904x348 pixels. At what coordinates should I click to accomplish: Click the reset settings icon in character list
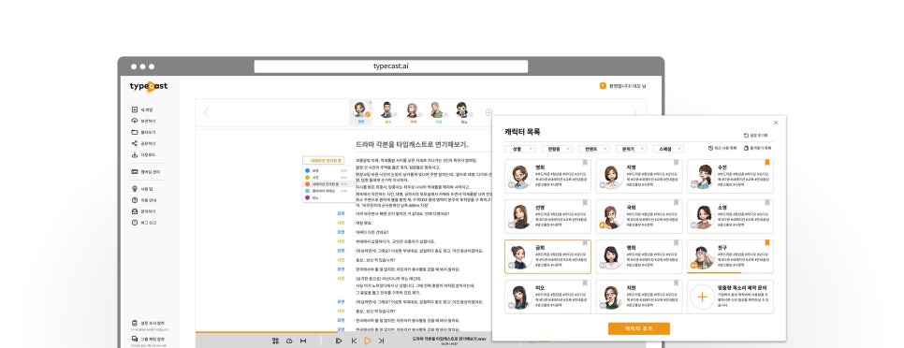tap(746, 136)
